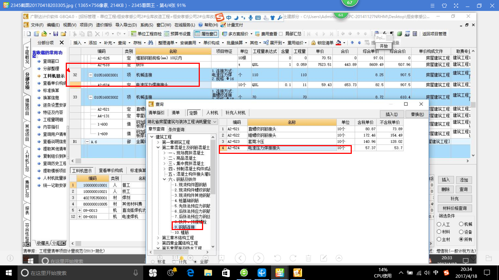Click the green 3D cube icon in toolbar
Screen dimensions: 499x280
[400, 34]
